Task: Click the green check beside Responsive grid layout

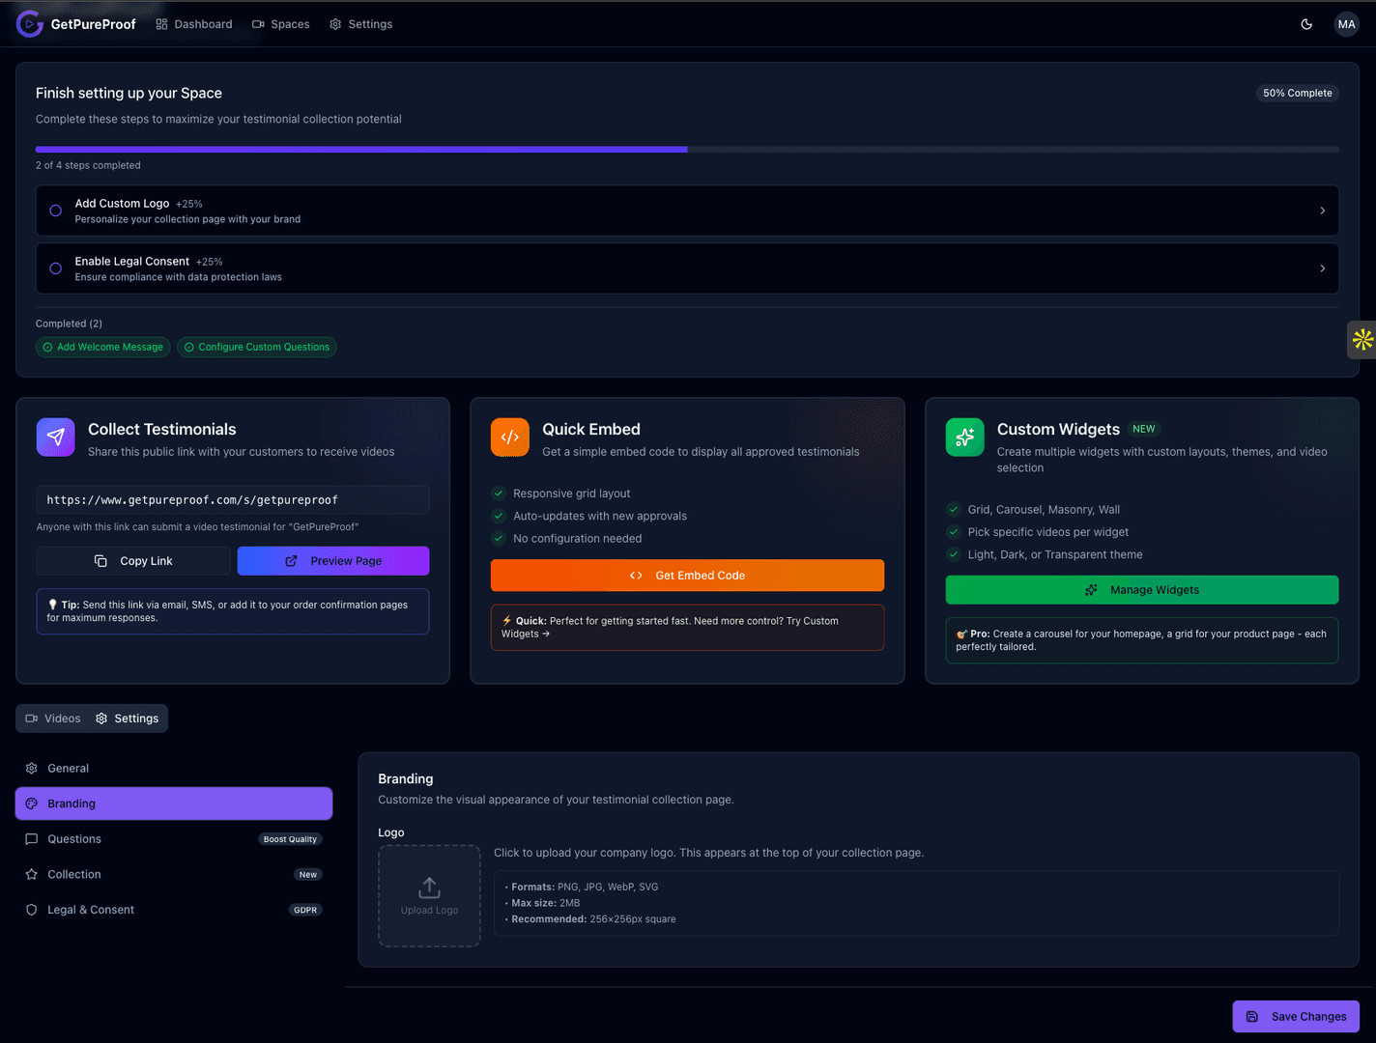Action: 499,493
